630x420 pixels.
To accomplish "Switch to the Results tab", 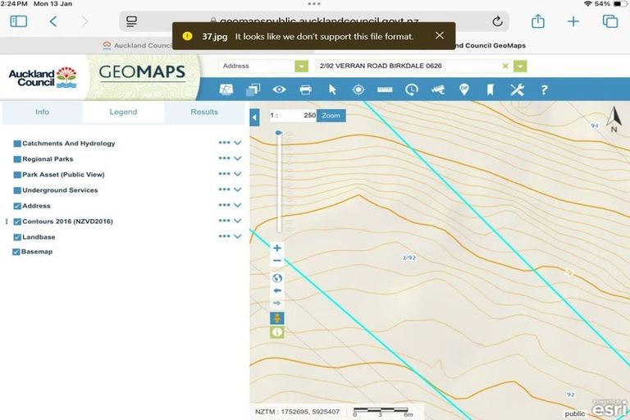I will coord(204,112).
